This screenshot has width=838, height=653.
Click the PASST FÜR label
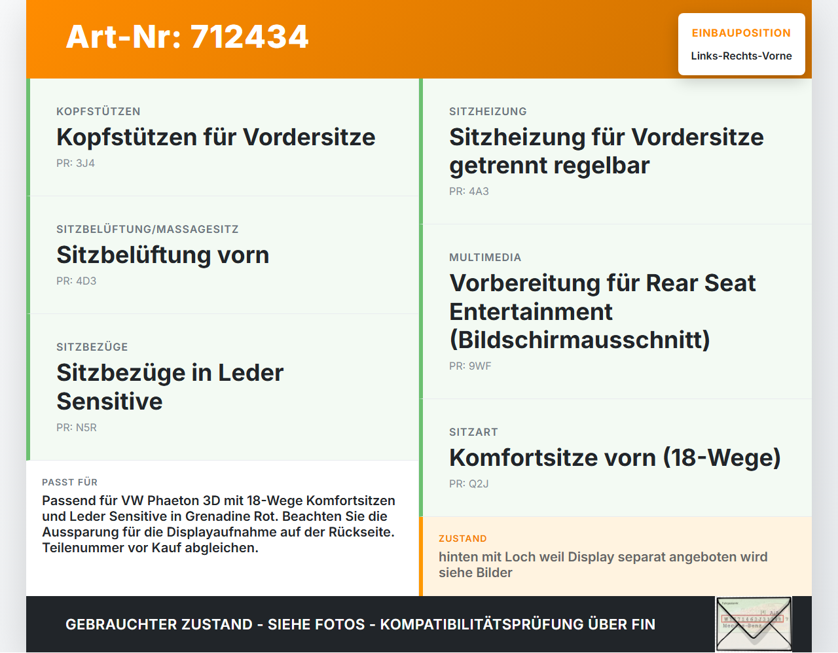pyautogui.click(x=69, y=482)
